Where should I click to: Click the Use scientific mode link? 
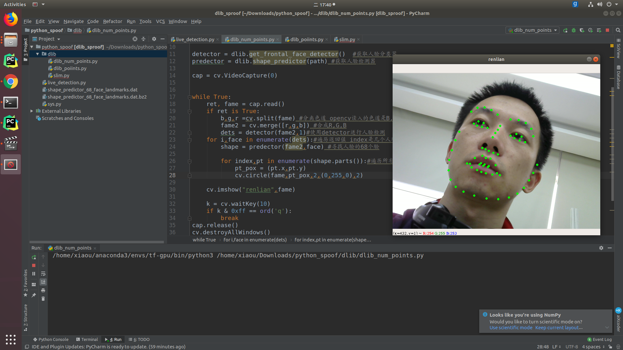click(511, 328)
